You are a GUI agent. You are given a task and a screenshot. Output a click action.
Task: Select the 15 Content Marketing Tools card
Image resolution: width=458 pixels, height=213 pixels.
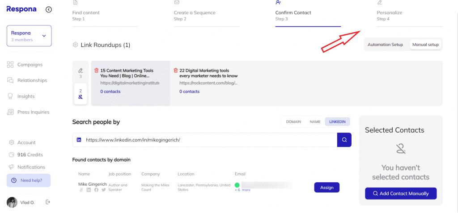click(130, 83)
